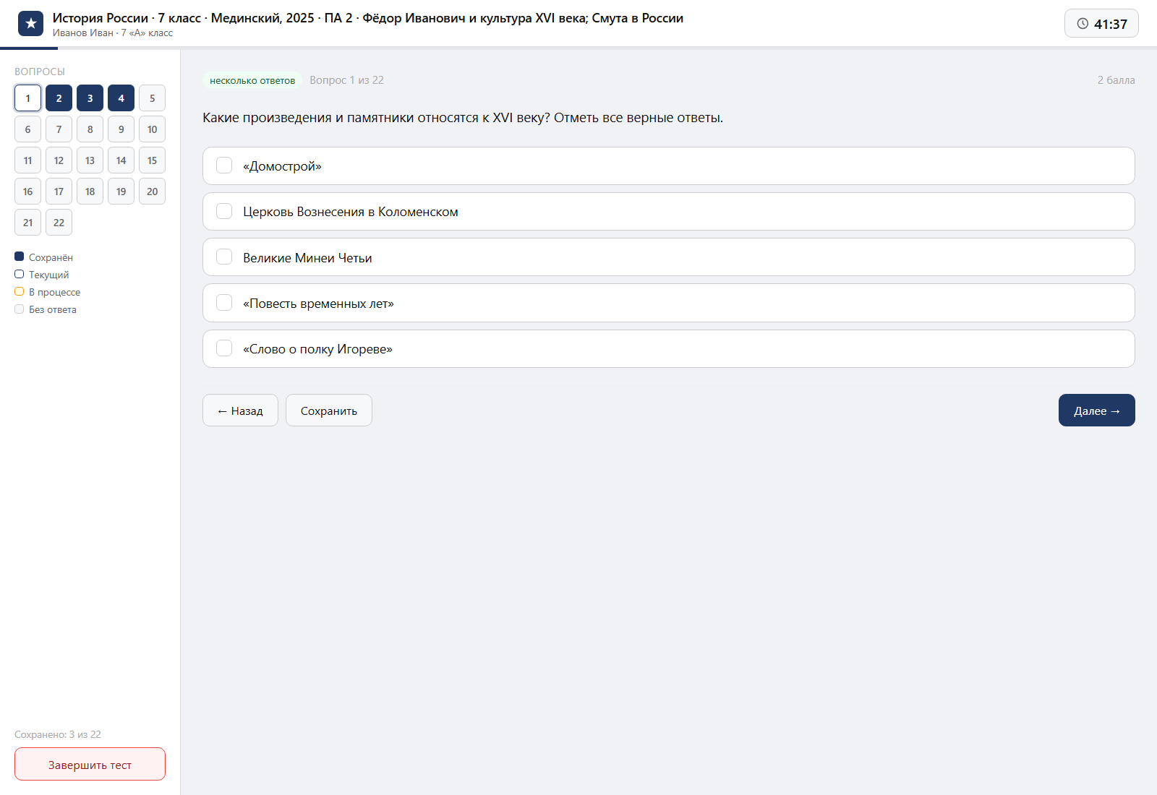Tick the Церковь Вознесения в Коломенском checkbox
Viewport: 1157px width, 795px height.
pyautogui.click(x=224, y=211)
